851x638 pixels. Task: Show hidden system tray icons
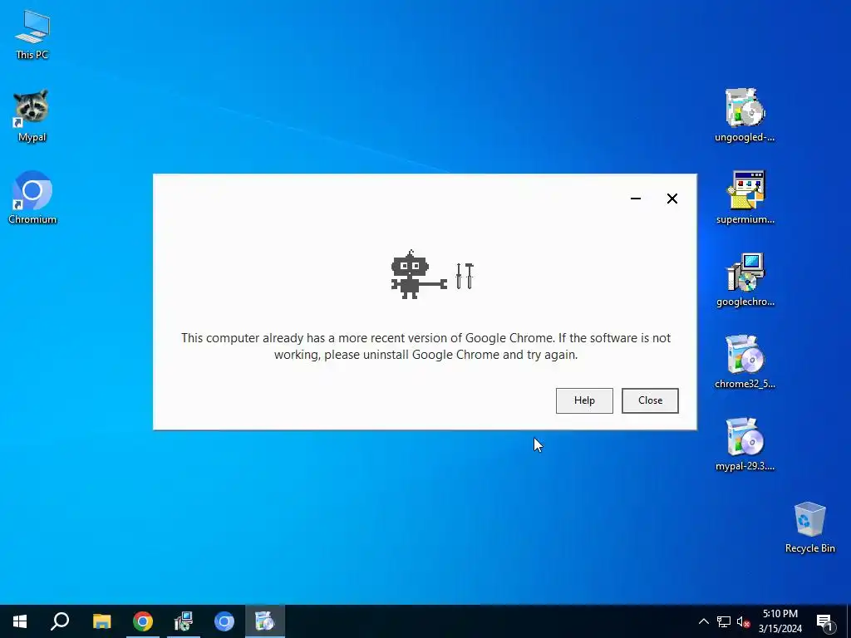coord(703,621)
